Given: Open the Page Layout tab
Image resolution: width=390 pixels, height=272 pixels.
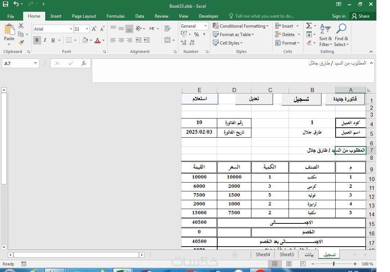Looking at the screenshot, I should (84, 16).
